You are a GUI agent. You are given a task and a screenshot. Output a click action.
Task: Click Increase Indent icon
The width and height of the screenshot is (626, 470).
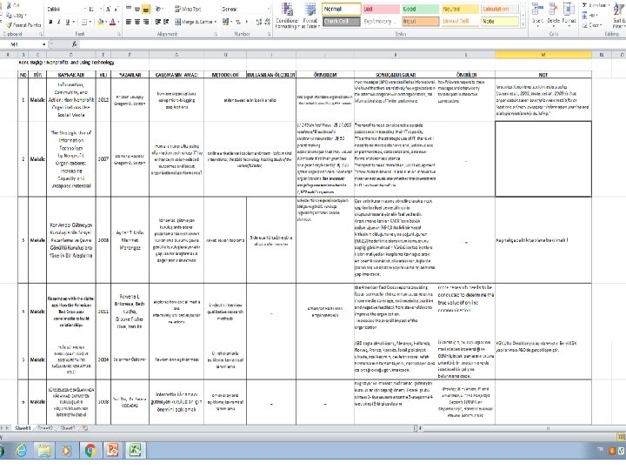coord(166,22)
